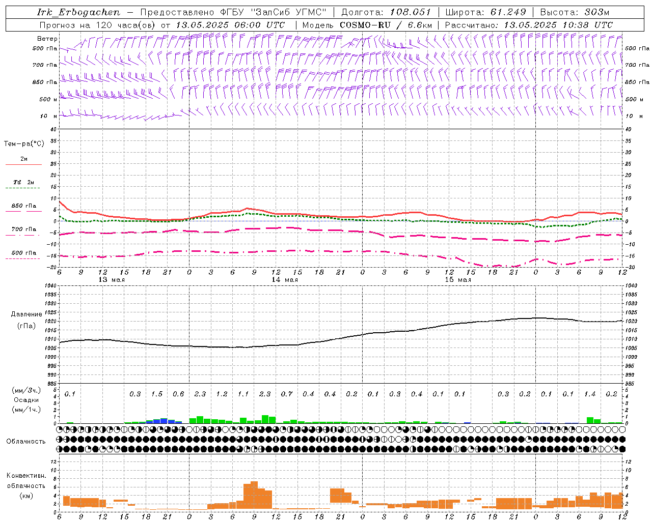The width and height of the screenshot is (652, 521).
Task: Click the 1.4 precipitation value
Action: 590,394
